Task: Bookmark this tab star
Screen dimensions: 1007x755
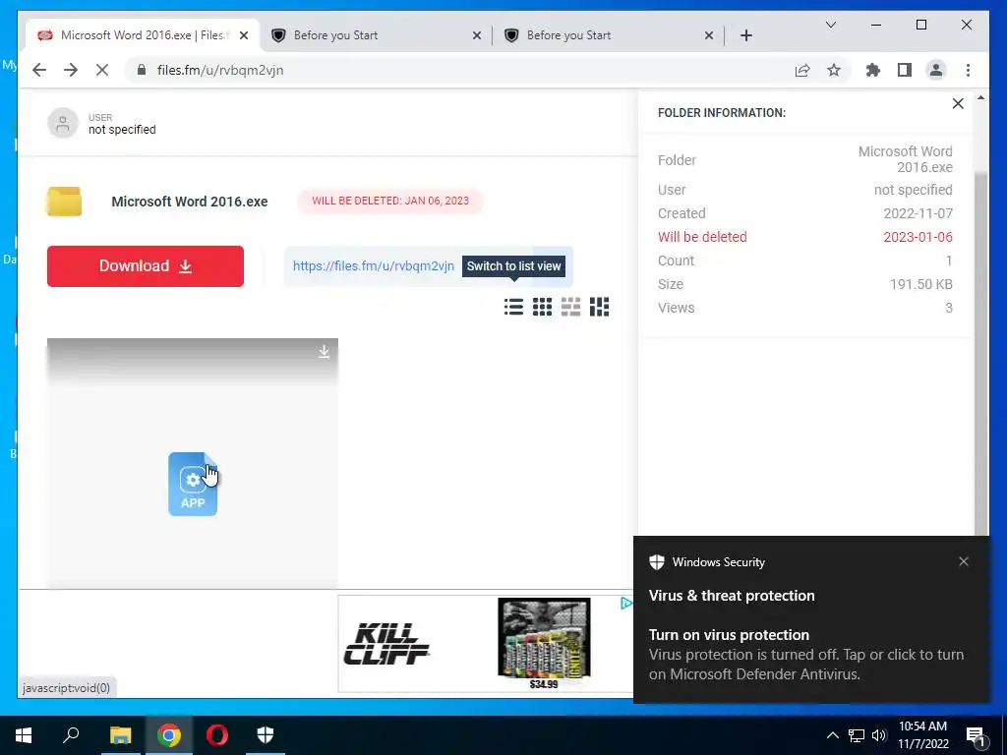Action: 834,70
